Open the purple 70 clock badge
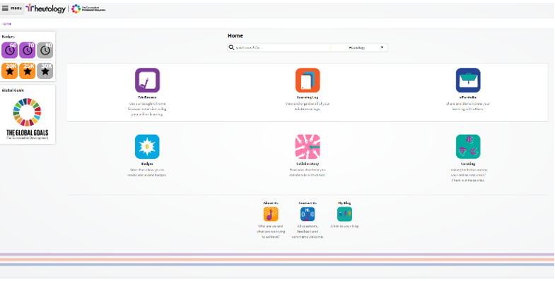This screenshot has width=555, height=281. point(28,50)
